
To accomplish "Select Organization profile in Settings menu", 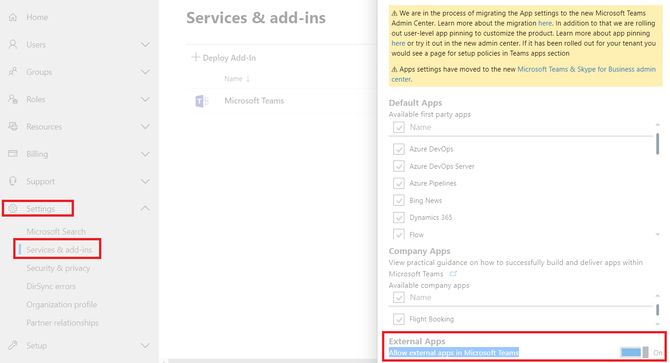I will click(62, 305).
